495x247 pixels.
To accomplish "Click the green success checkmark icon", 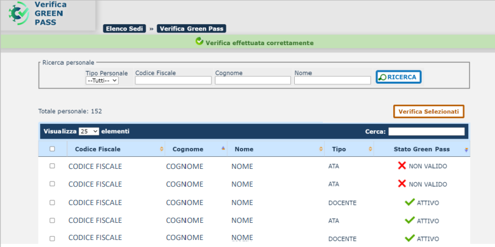I will [199, 41].
